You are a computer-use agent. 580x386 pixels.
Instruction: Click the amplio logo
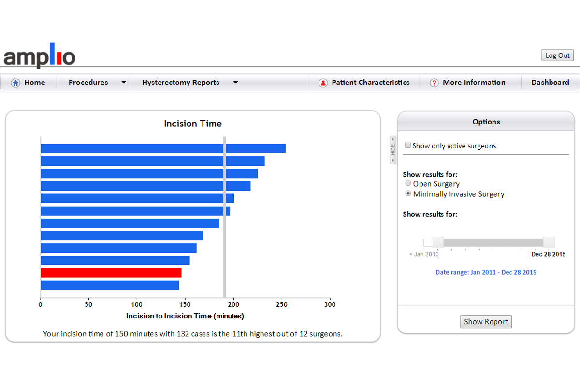(x=40, y=56)
